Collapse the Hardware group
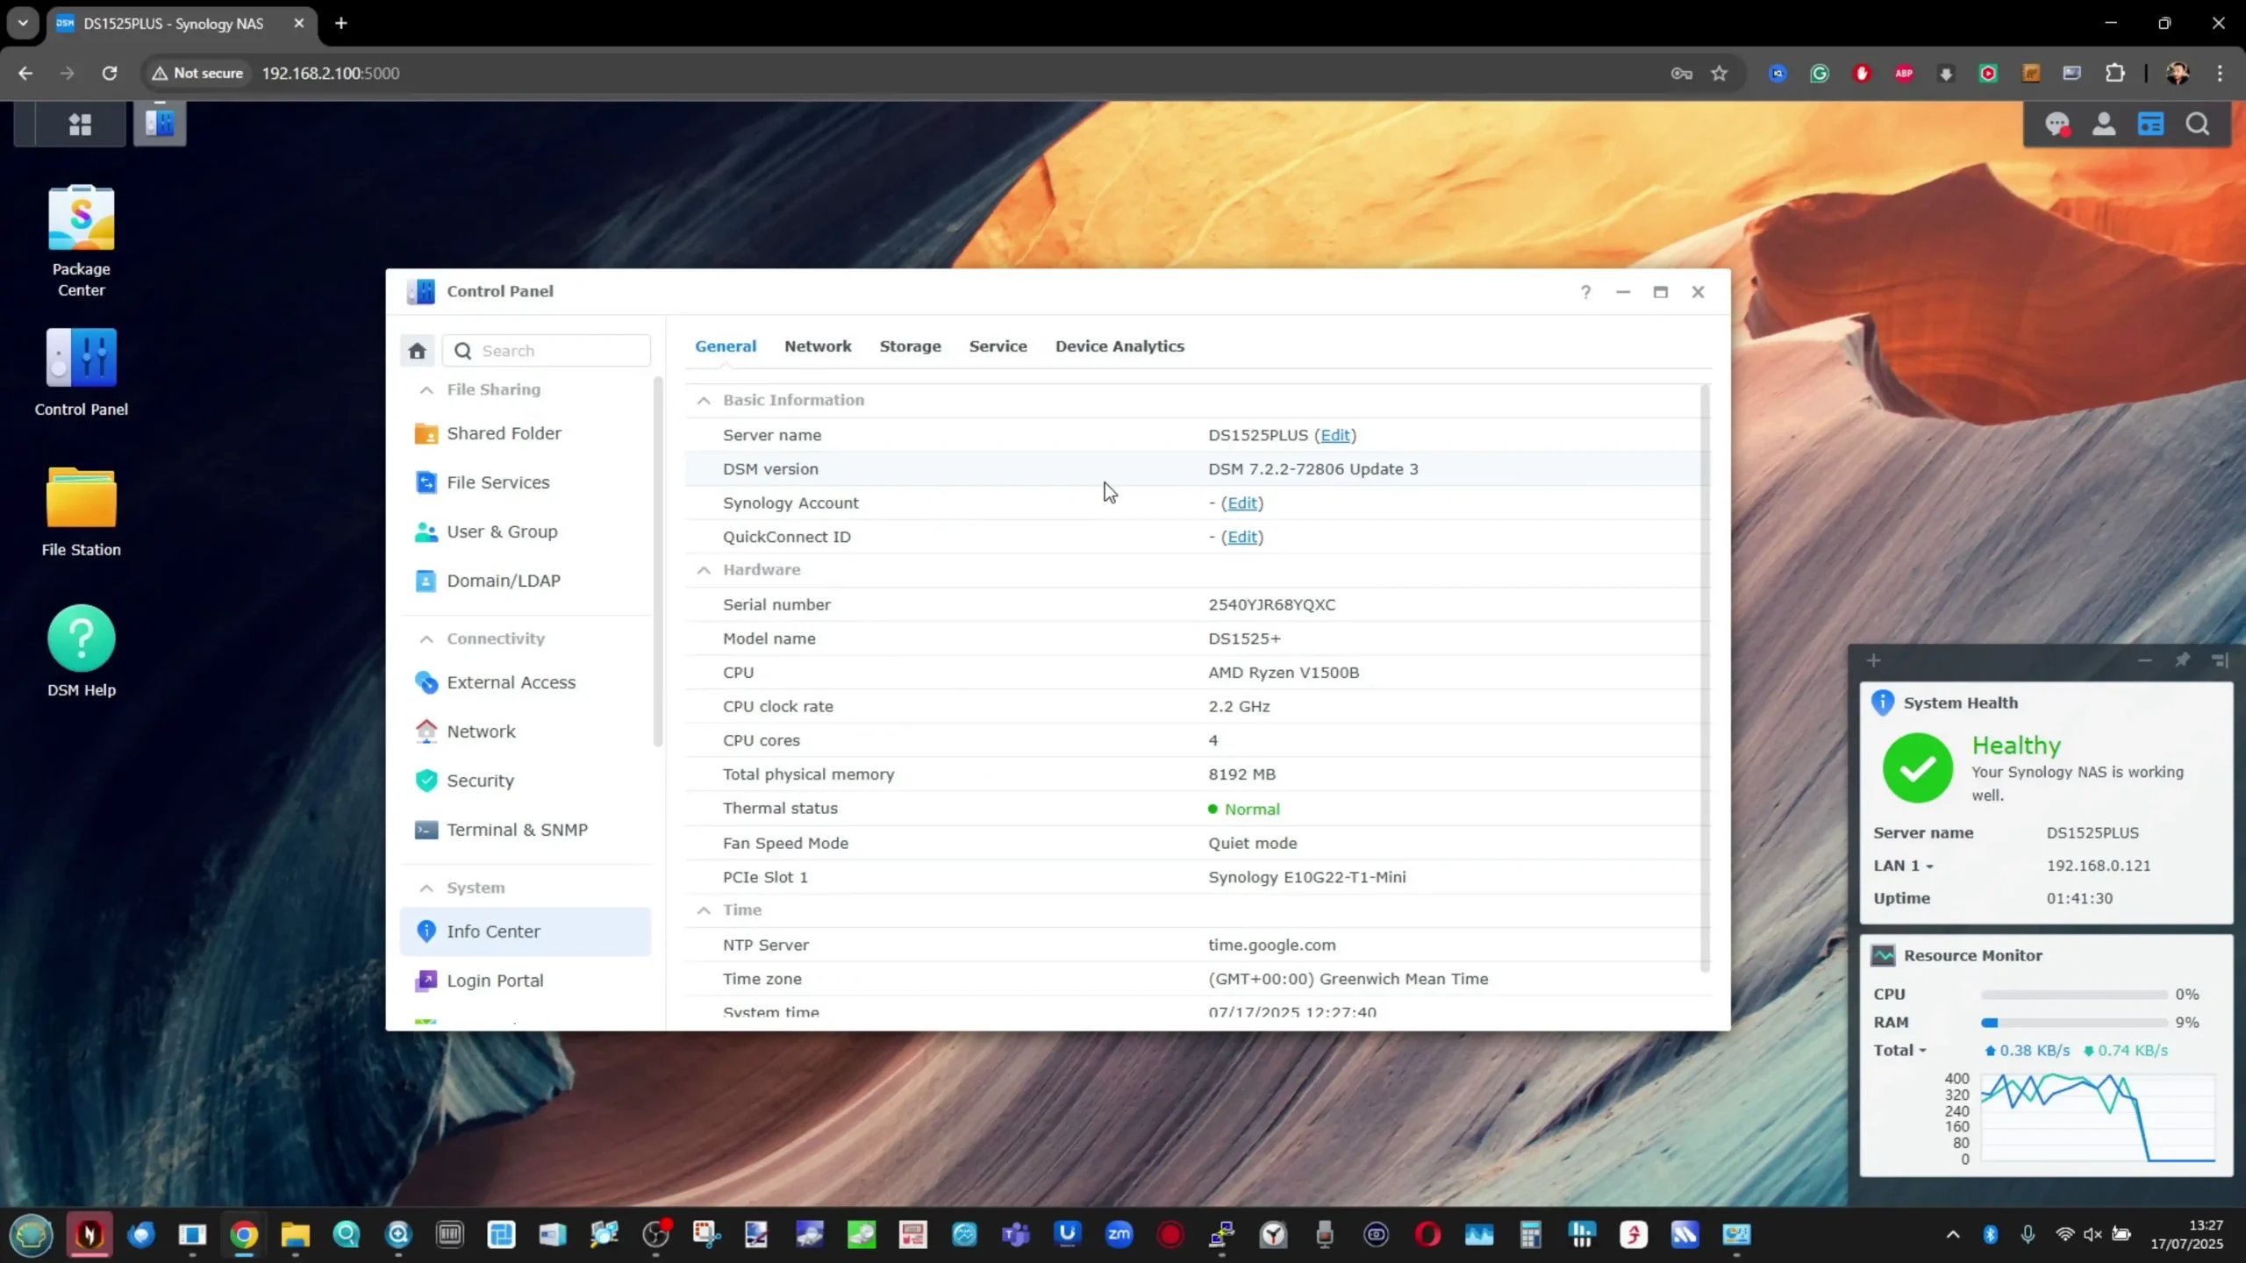The image size is (2246, 1263). tap(704, 570)
